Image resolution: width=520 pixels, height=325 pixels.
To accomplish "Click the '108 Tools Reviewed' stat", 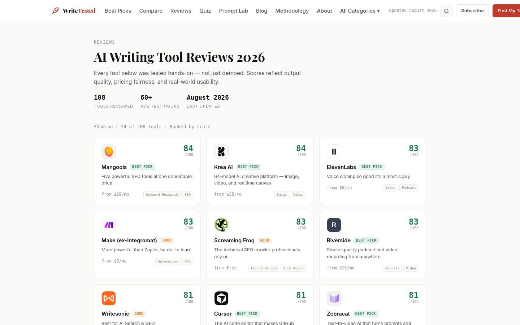I will click(113, 101).
